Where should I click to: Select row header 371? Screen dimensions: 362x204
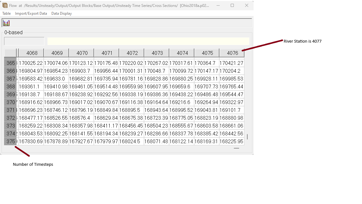[10, 110]
